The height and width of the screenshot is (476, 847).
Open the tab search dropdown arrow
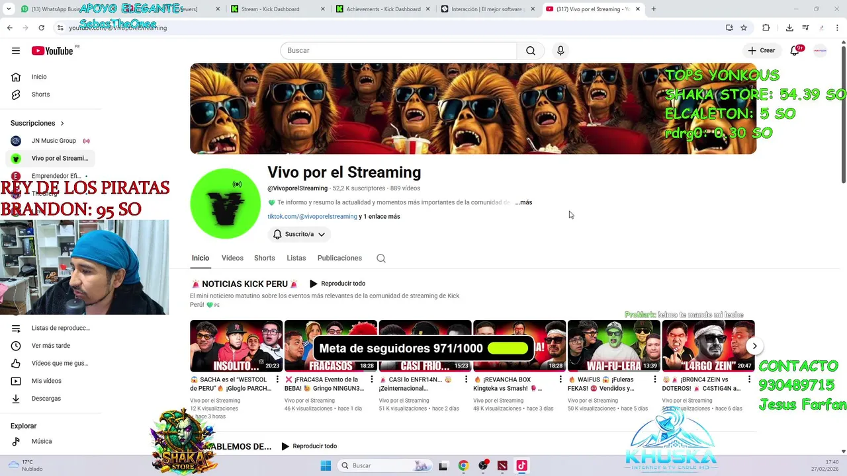9,9
